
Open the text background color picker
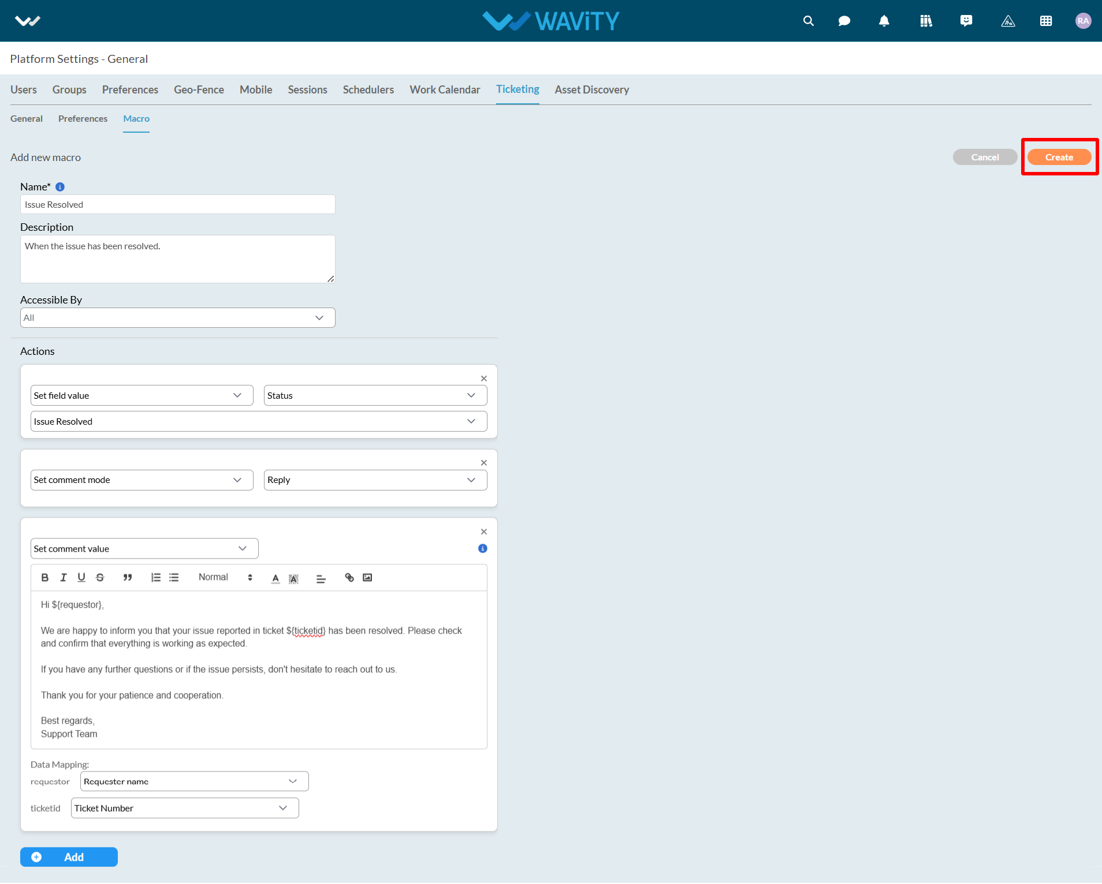coord(293,578)
